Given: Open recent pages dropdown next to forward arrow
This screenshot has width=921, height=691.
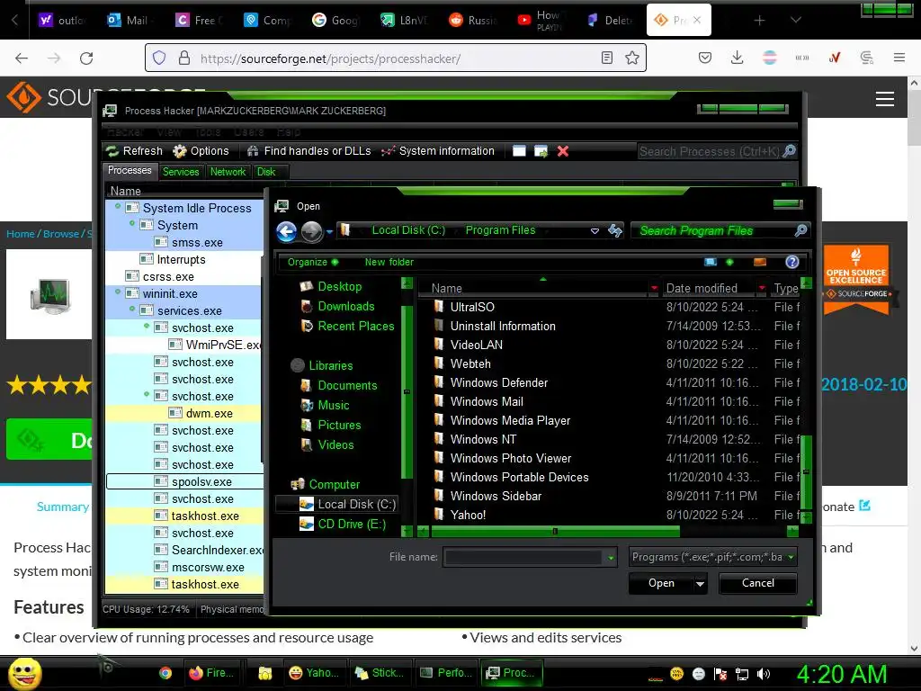Looking at the screenshot, I should [x=329, y=232].
